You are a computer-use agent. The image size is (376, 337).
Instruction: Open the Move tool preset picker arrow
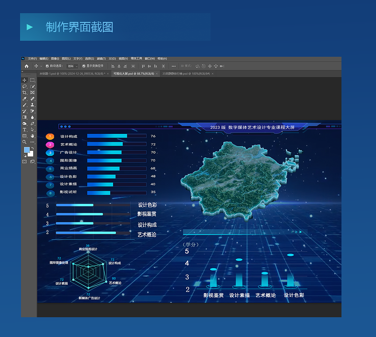coord(41,66)
